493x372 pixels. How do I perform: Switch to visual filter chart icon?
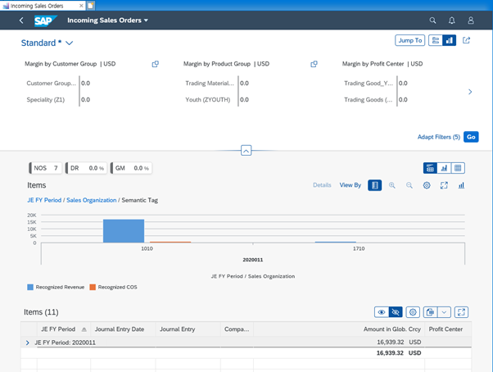pos(450,40)
